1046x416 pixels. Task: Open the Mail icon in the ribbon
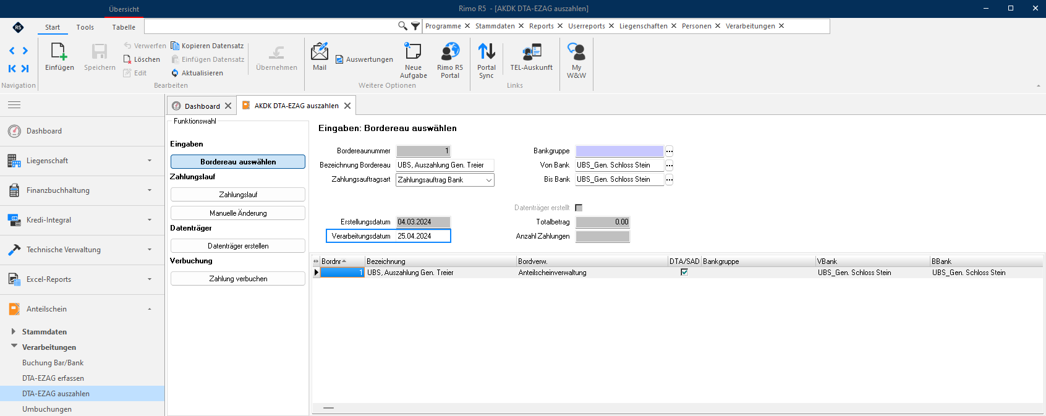[x=320, y=51]
